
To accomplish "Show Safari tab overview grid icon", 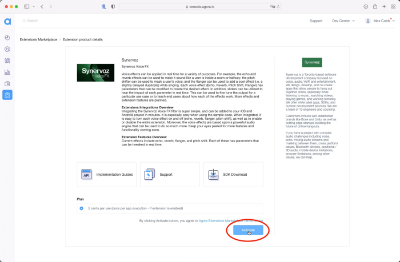I will point(393,7).
